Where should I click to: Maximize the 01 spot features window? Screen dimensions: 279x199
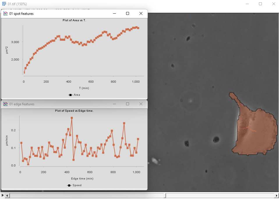click(x=128, y=14)
